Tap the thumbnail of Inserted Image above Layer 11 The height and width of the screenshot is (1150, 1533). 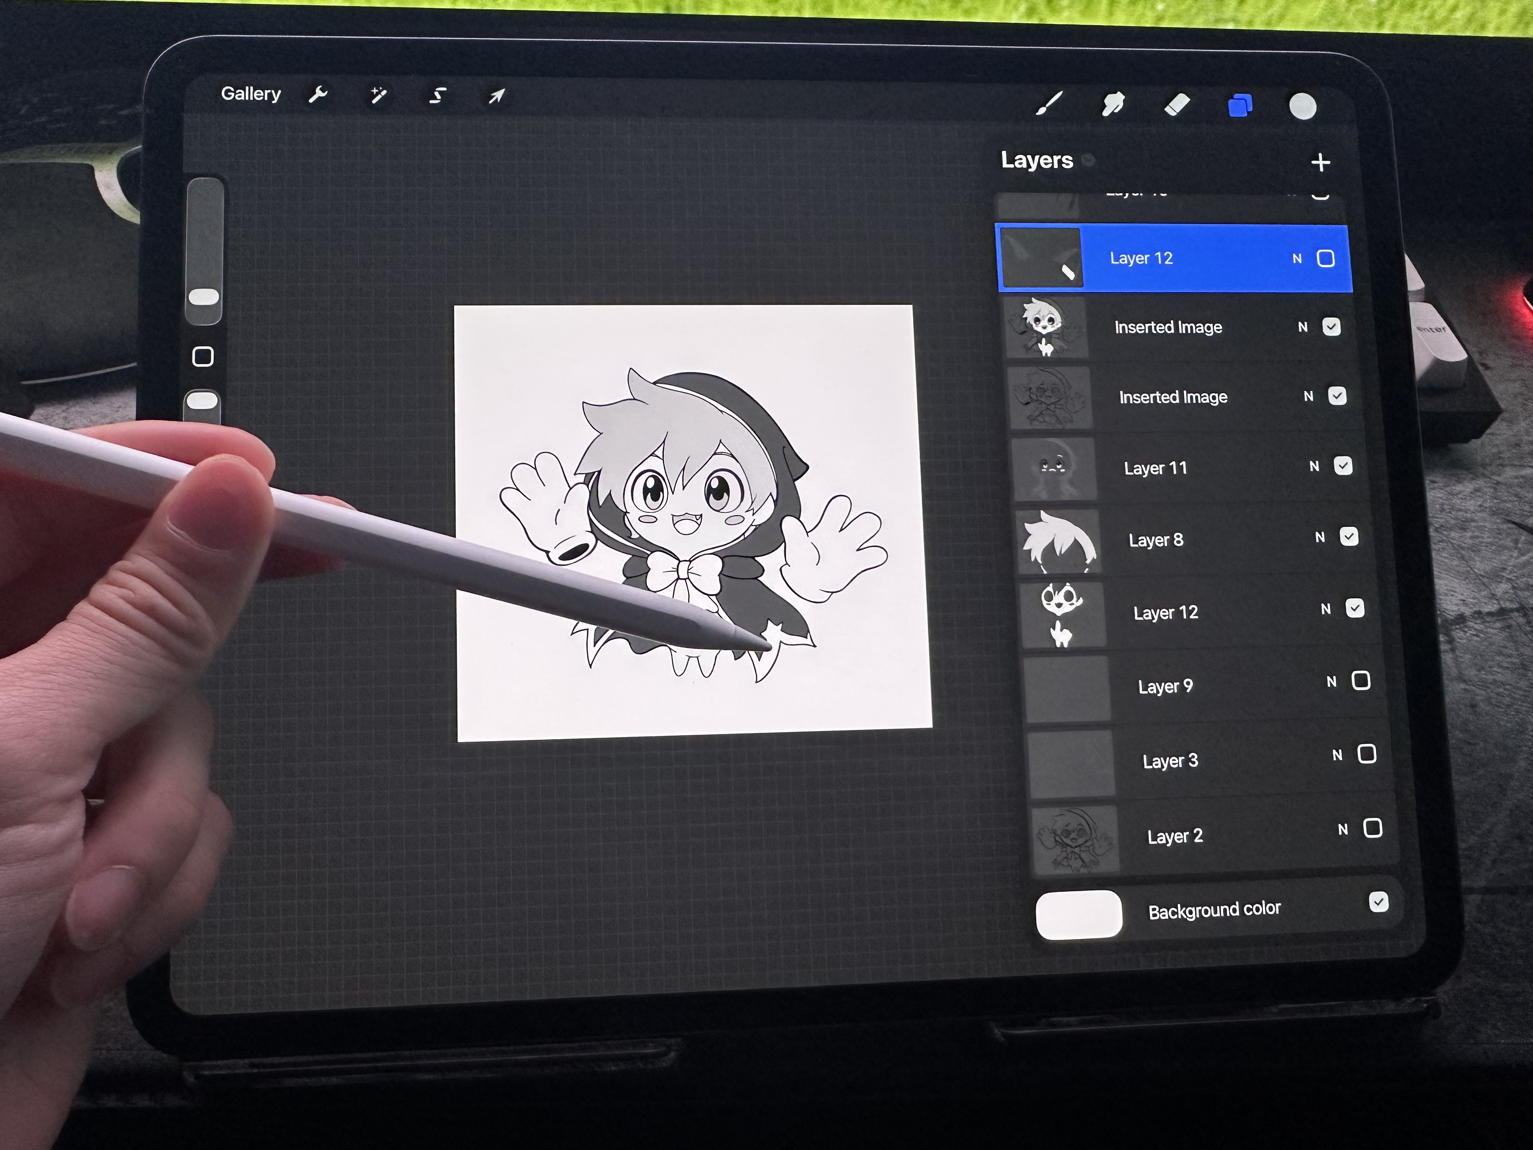coord(1051,398)
